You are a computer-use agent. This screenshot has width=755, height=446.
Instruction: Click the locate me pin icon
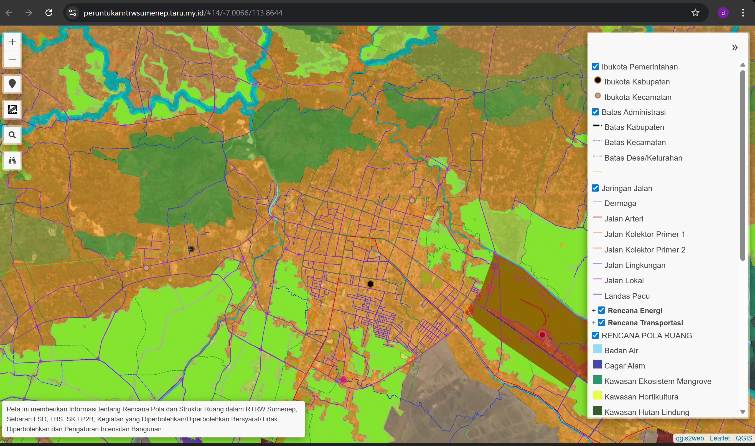pos(12,84)
